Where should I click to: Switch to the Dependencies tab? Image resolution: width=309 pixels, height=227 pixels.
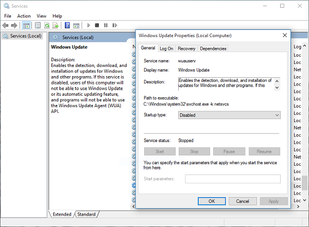point(213,48)
